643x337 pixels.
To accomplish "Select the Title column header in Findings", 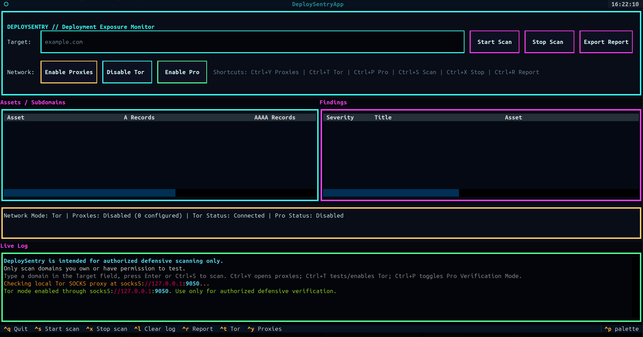I will [x=383, y=117].
